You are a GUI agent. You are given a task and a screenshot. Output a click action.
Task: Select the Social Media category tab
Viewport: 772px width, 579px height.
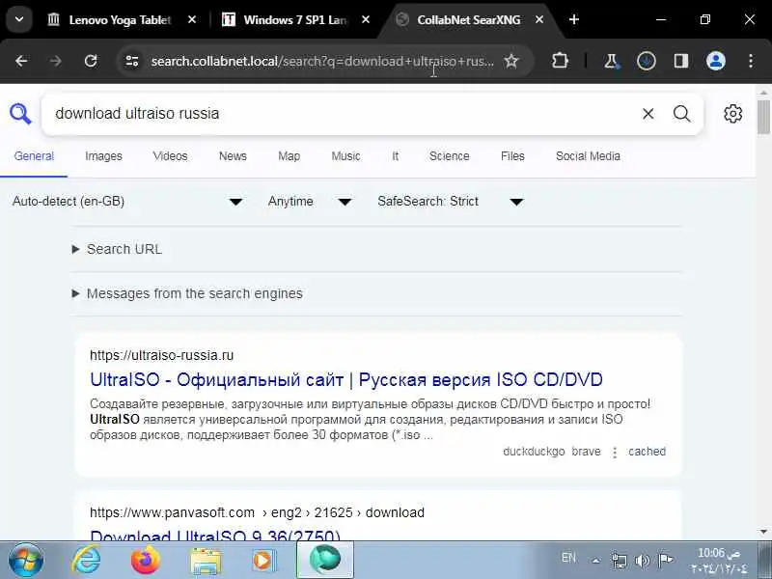588,156
